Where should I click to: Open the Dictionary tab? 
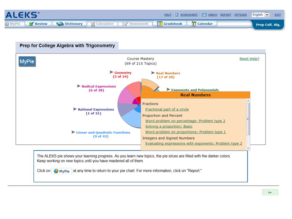click(x=69, y=24)
